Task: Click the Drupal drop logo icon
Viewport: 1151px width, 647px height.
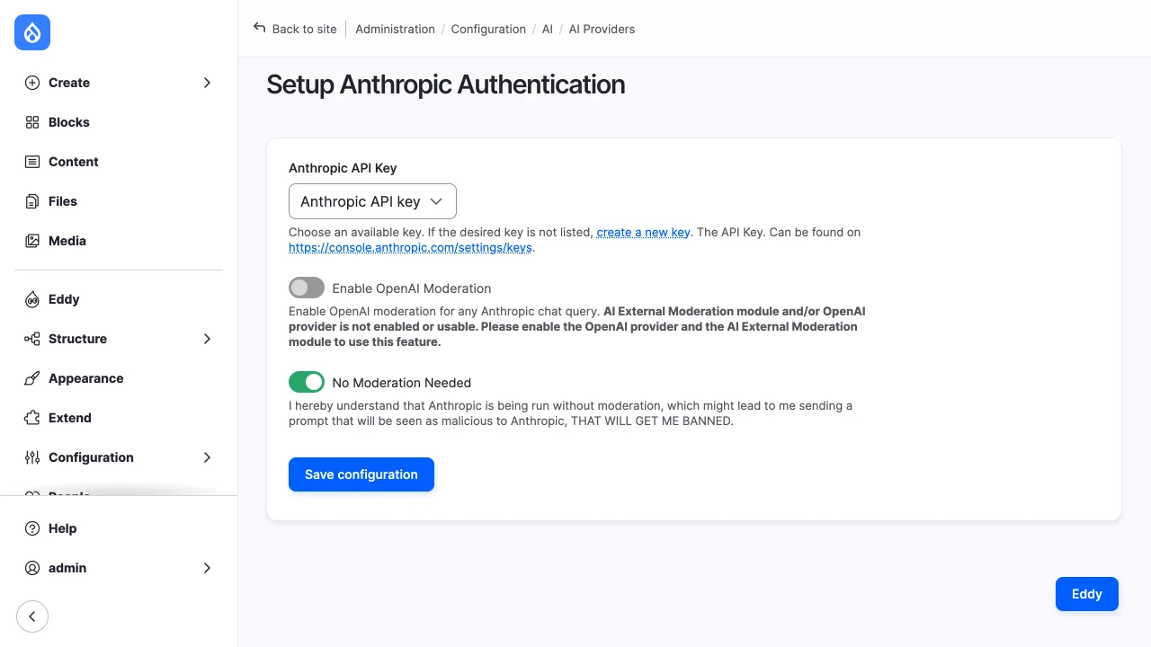Action: pos(32,32)
